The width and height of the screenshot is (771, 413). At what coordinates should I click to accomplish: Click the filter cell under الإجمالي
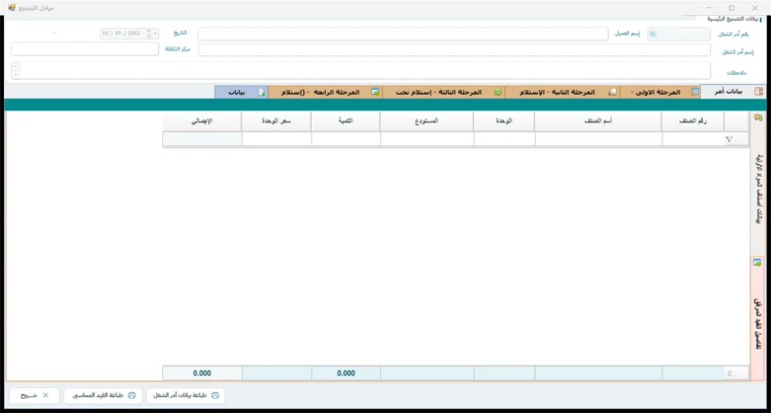pyautogui.click(x=202, y=140)
